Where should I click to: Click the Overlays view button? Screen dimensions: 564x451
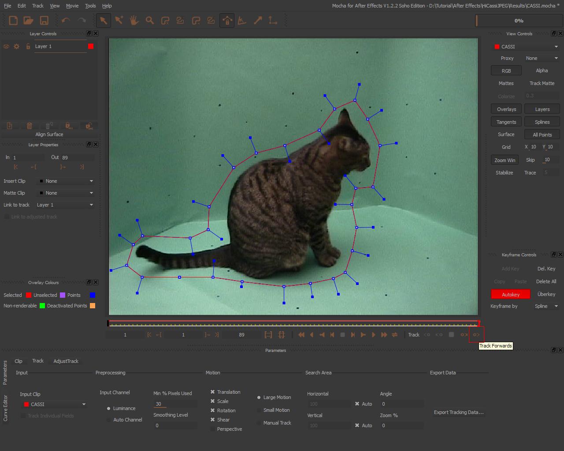(506, 109)
